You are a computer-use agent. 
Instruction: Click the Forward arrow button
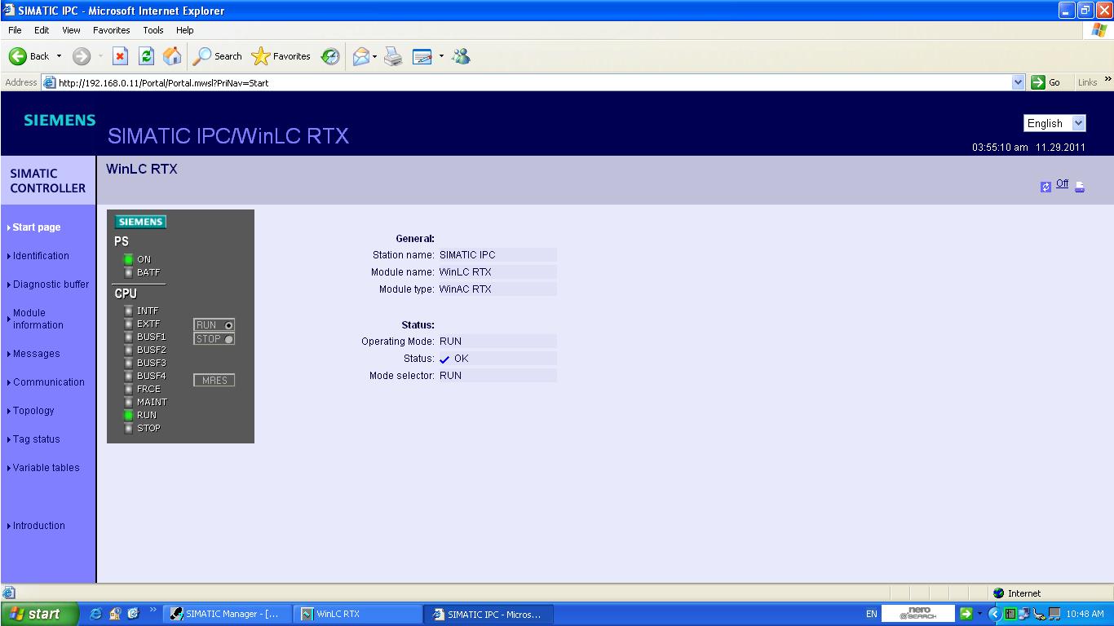pyautogui.click(x=82, y=56)
